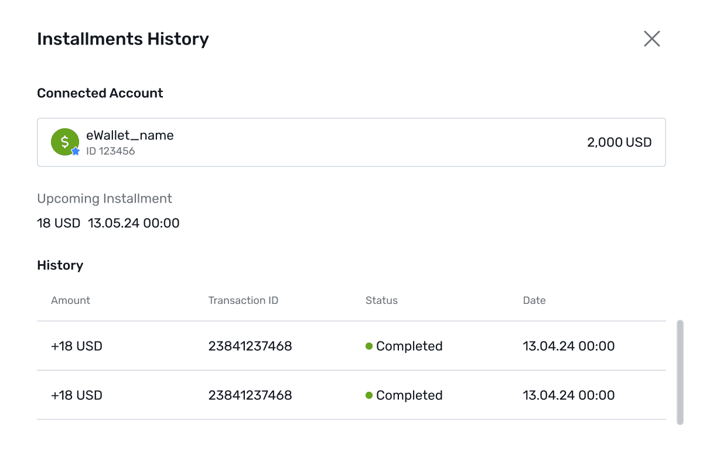Click the second row's Completed status
The height and width of the screenshot is (455, 703).
404,395
